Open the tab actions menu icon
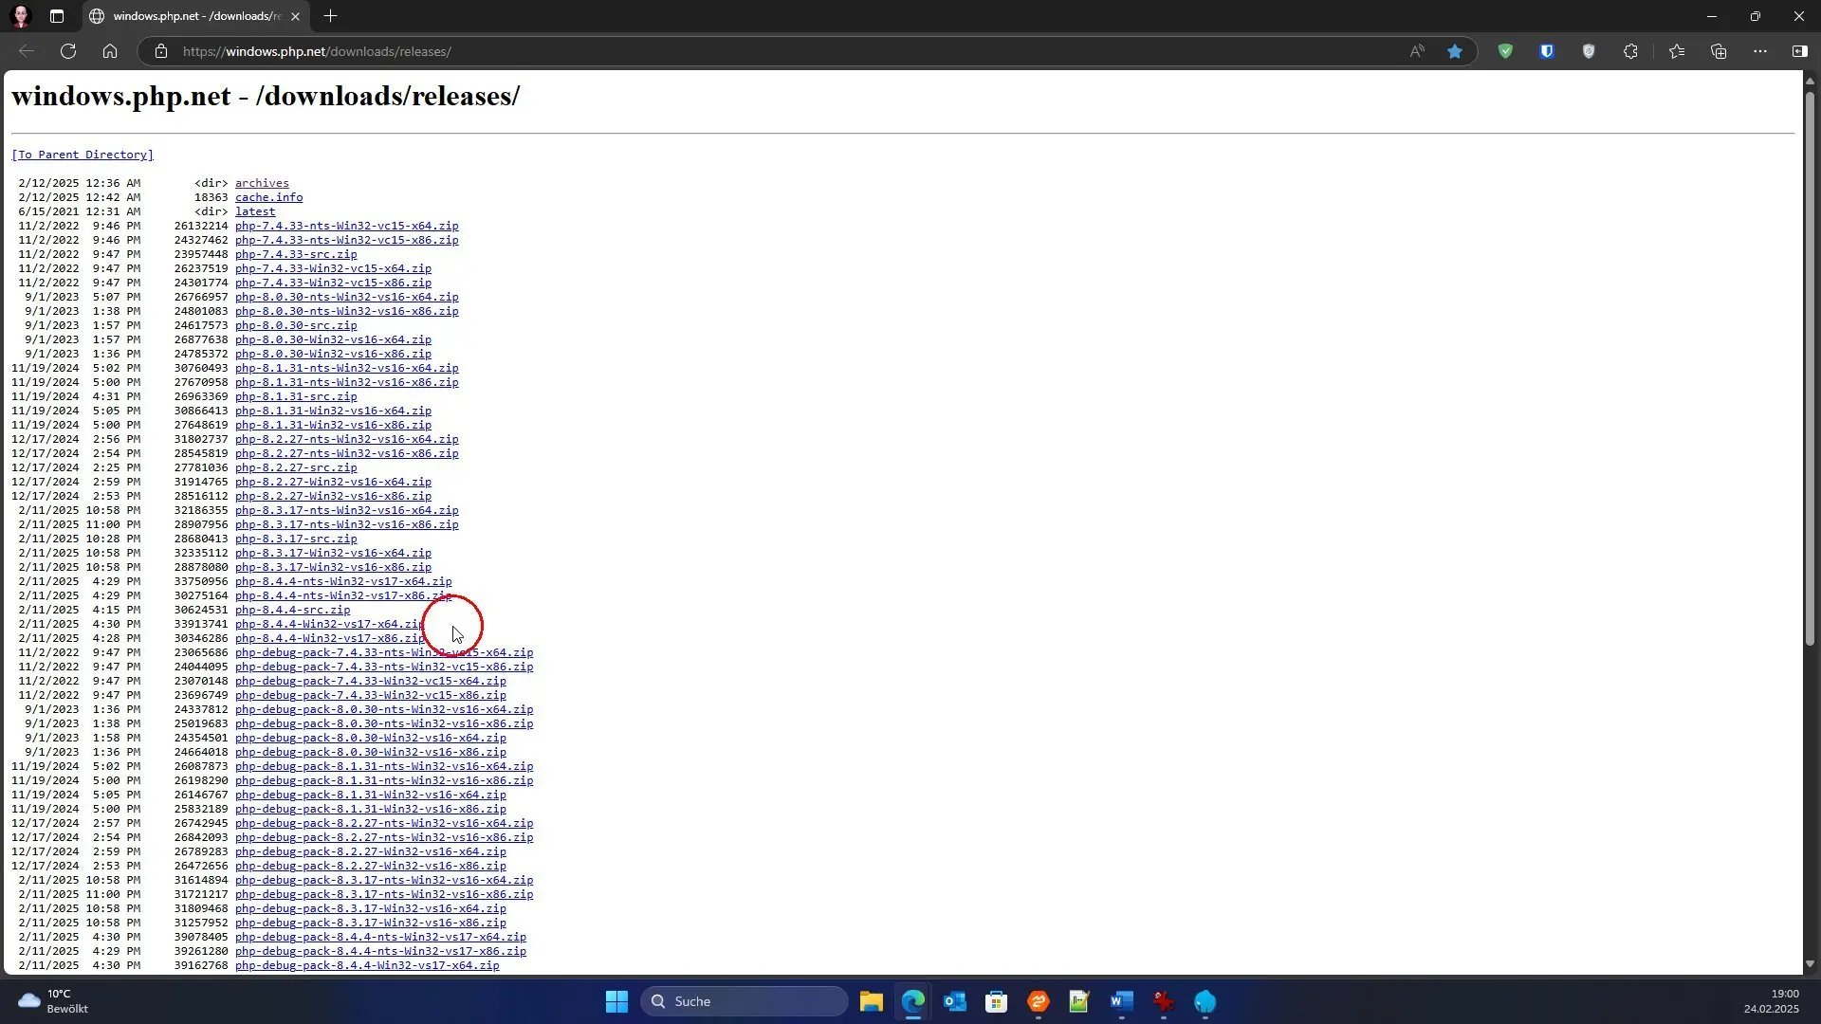The height and width of the screenshot is (1024, 1821). tap(57, 16)
